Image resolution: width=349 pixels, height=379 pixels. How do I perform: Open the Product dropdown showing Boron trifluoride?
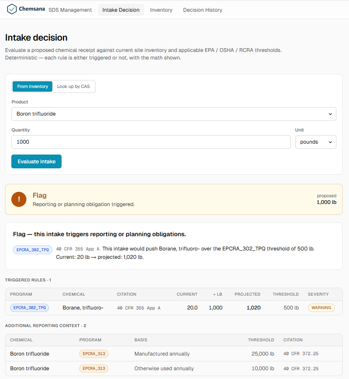point(174,114)
